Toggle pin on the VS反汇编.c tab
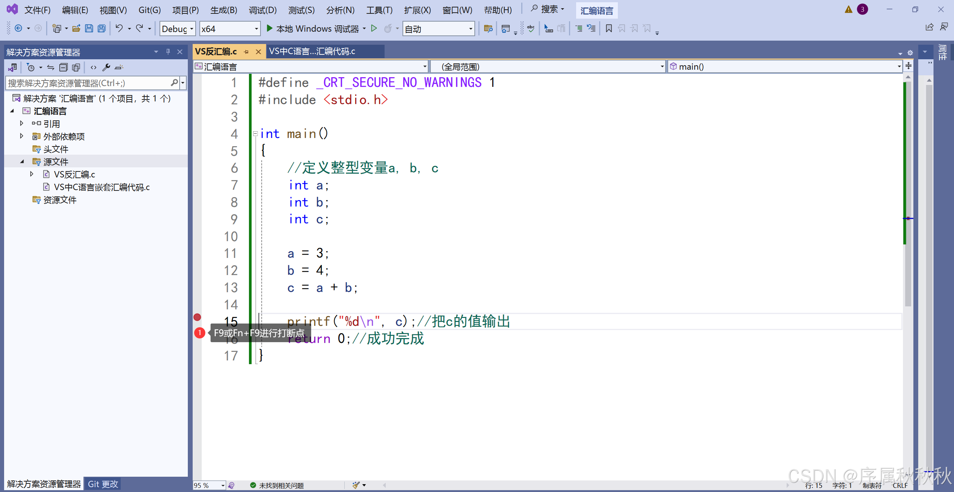Viewport: 954px width, 492px height. [246, 52]
